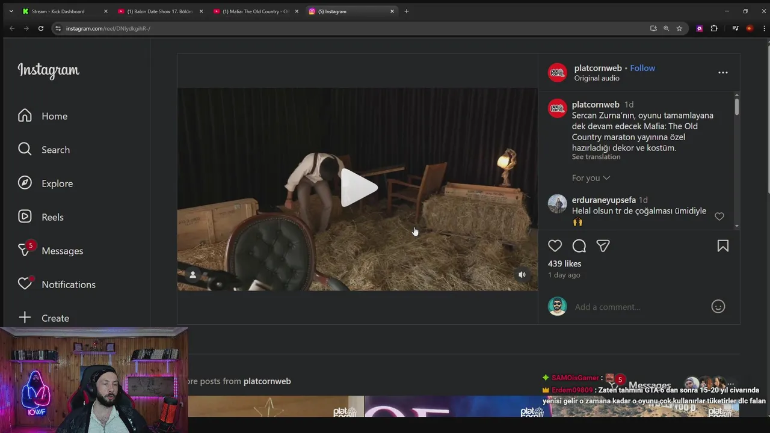Click See translation under caption

(x=596, y=157)
